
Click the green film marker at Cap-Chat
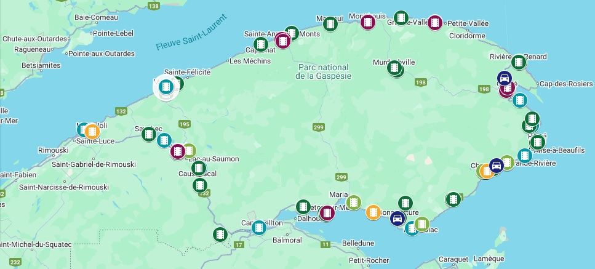261,44
